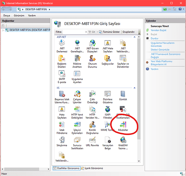Screen dimensions: 186x176
Task: Open Kimlik Doğrulama icon
Action: pos(92,128)
